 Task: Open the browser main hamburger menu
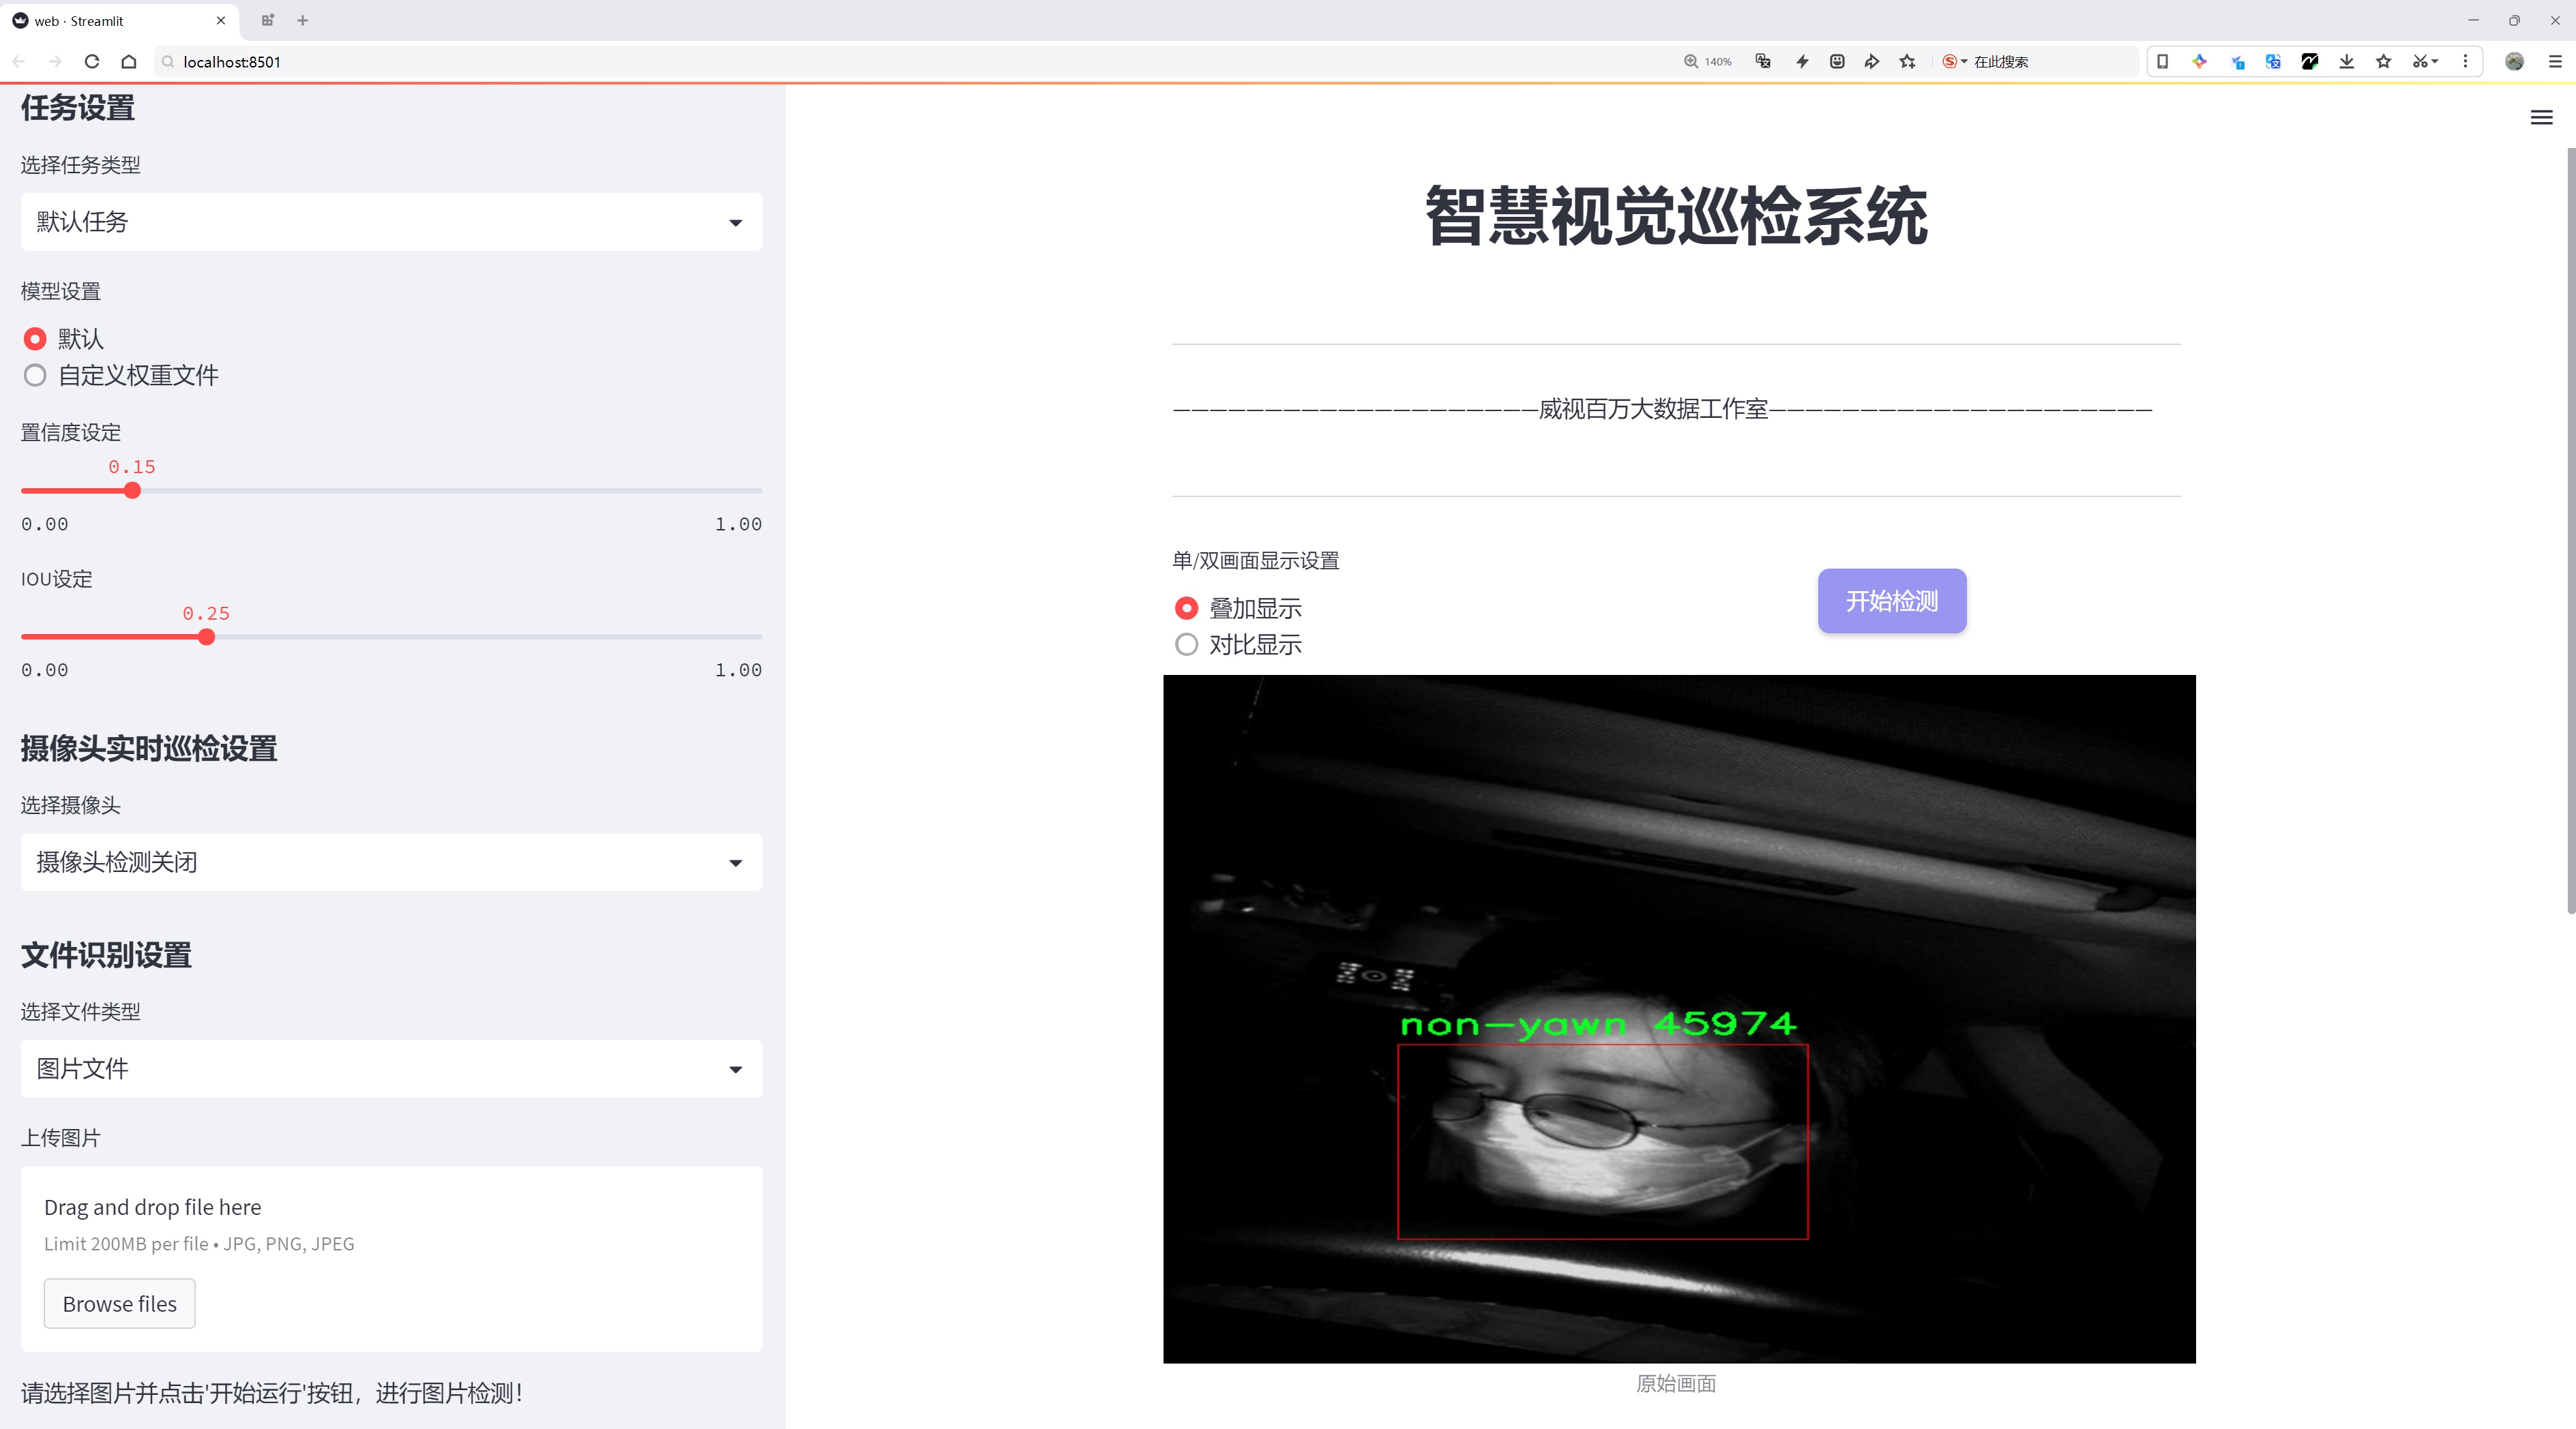click(x=2555, y=61)
